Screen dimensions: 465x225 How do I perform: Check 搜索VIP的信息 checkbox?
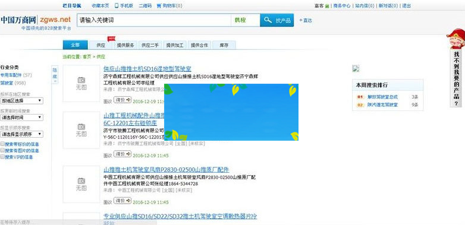(x=2, y=157)
